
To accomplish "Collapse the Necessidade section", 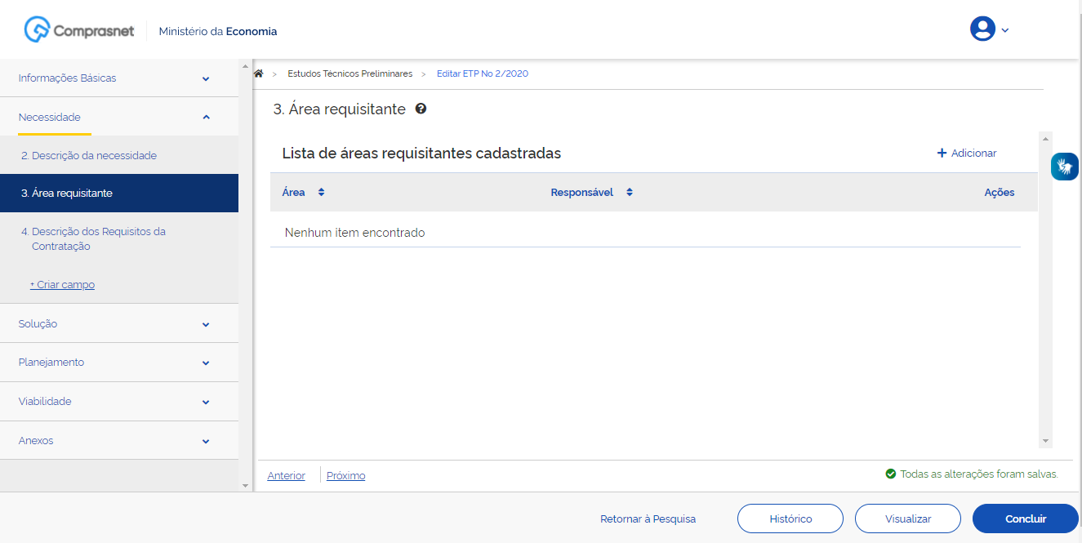I will (x=206, y=118).
